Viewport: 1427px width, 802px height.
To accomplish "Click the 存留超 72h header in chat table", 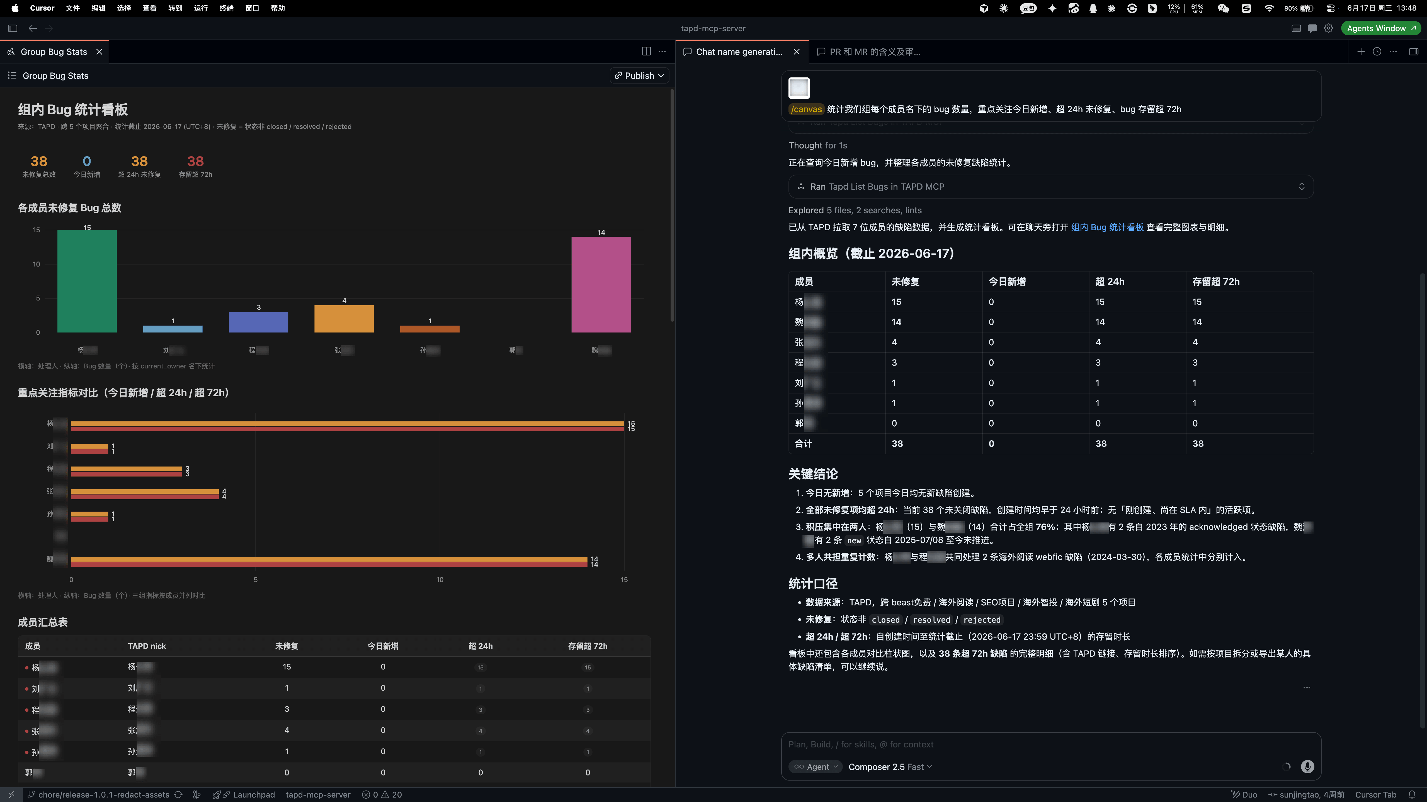I will tap(1216, 282).
